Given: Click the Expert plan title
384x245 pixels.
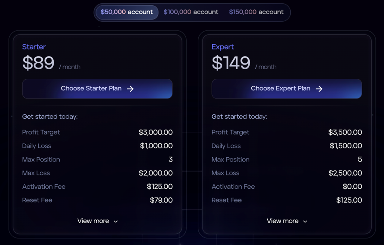Looking at the screenshot, I should [223, 47].
